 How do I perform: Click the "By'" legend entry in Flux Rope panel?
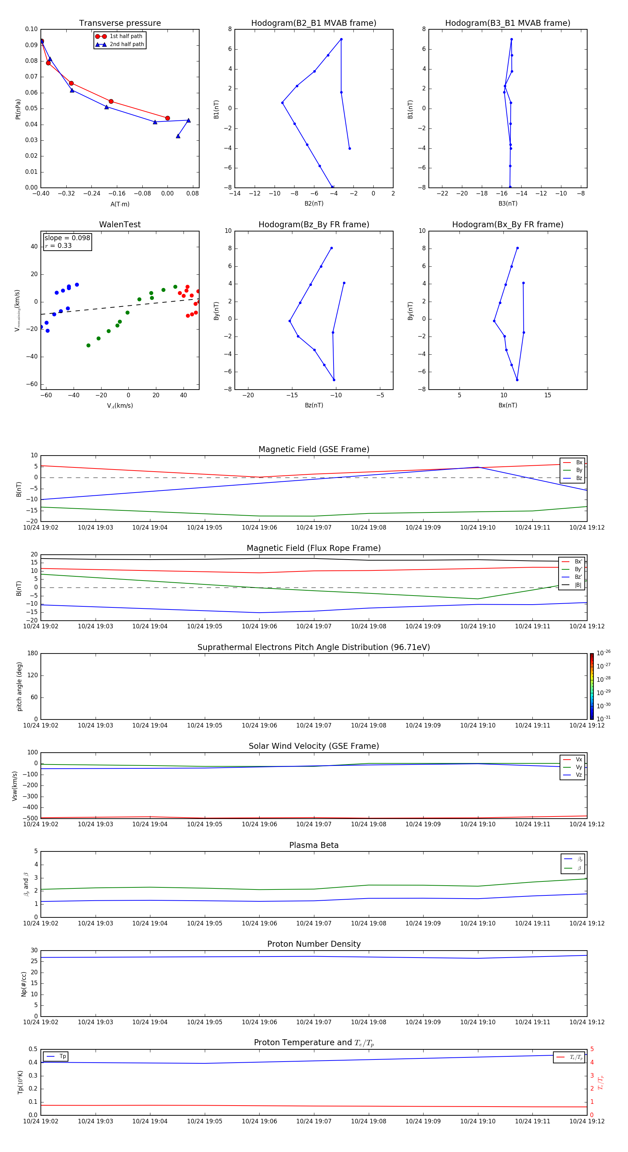pyautogui.click(x=572, y=569)
